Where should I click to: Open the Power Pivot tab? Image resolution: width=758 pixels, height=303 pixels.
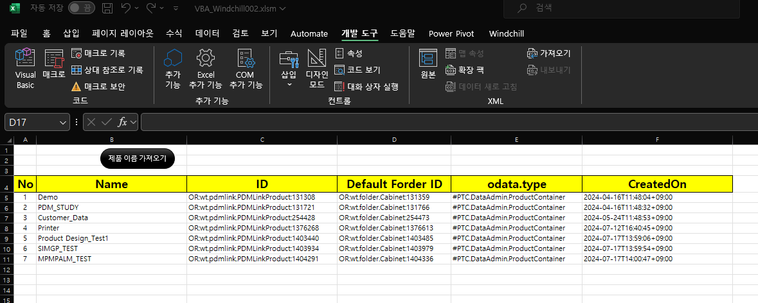pyautogui.click(x=451, y=34)
